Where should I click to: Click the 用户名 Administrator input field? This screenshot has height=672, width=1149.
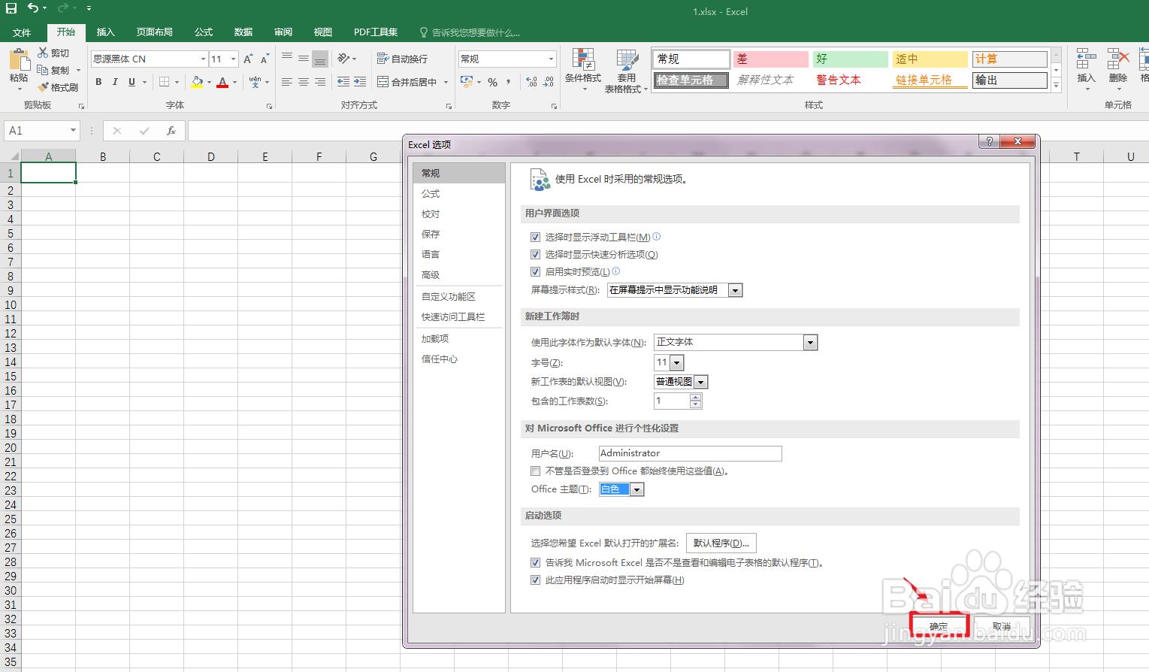[x=690, y=453]
